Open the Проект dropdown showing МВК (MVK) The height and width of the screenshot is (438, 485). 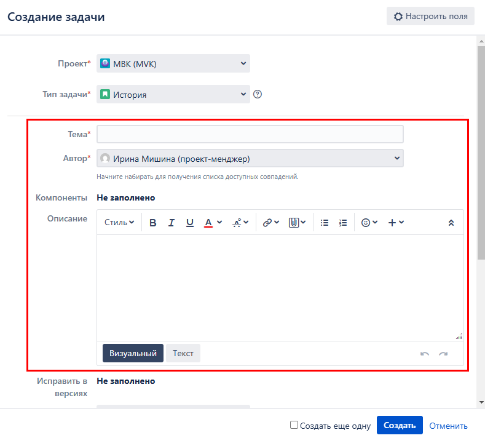pyautogui.click(x=173, y=63)
